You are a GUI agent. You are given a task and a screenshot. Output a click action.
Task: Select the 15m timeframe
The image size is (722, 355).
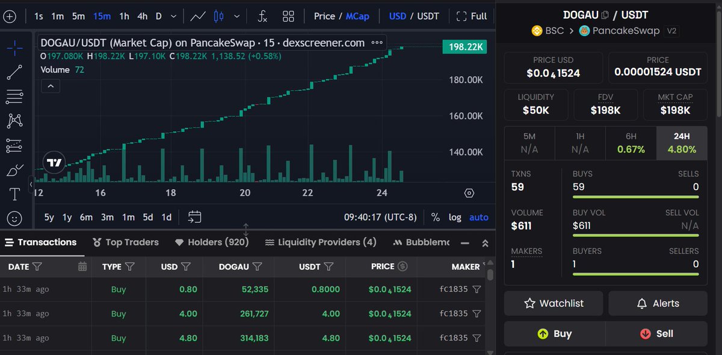tap(102, 16)
